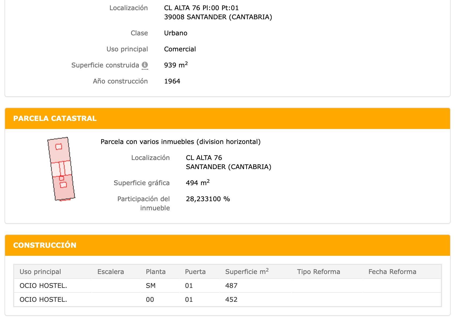Select the Clase value Urbano
The width and height of the screenshot is (457, 320).
[x=176, y=33]
